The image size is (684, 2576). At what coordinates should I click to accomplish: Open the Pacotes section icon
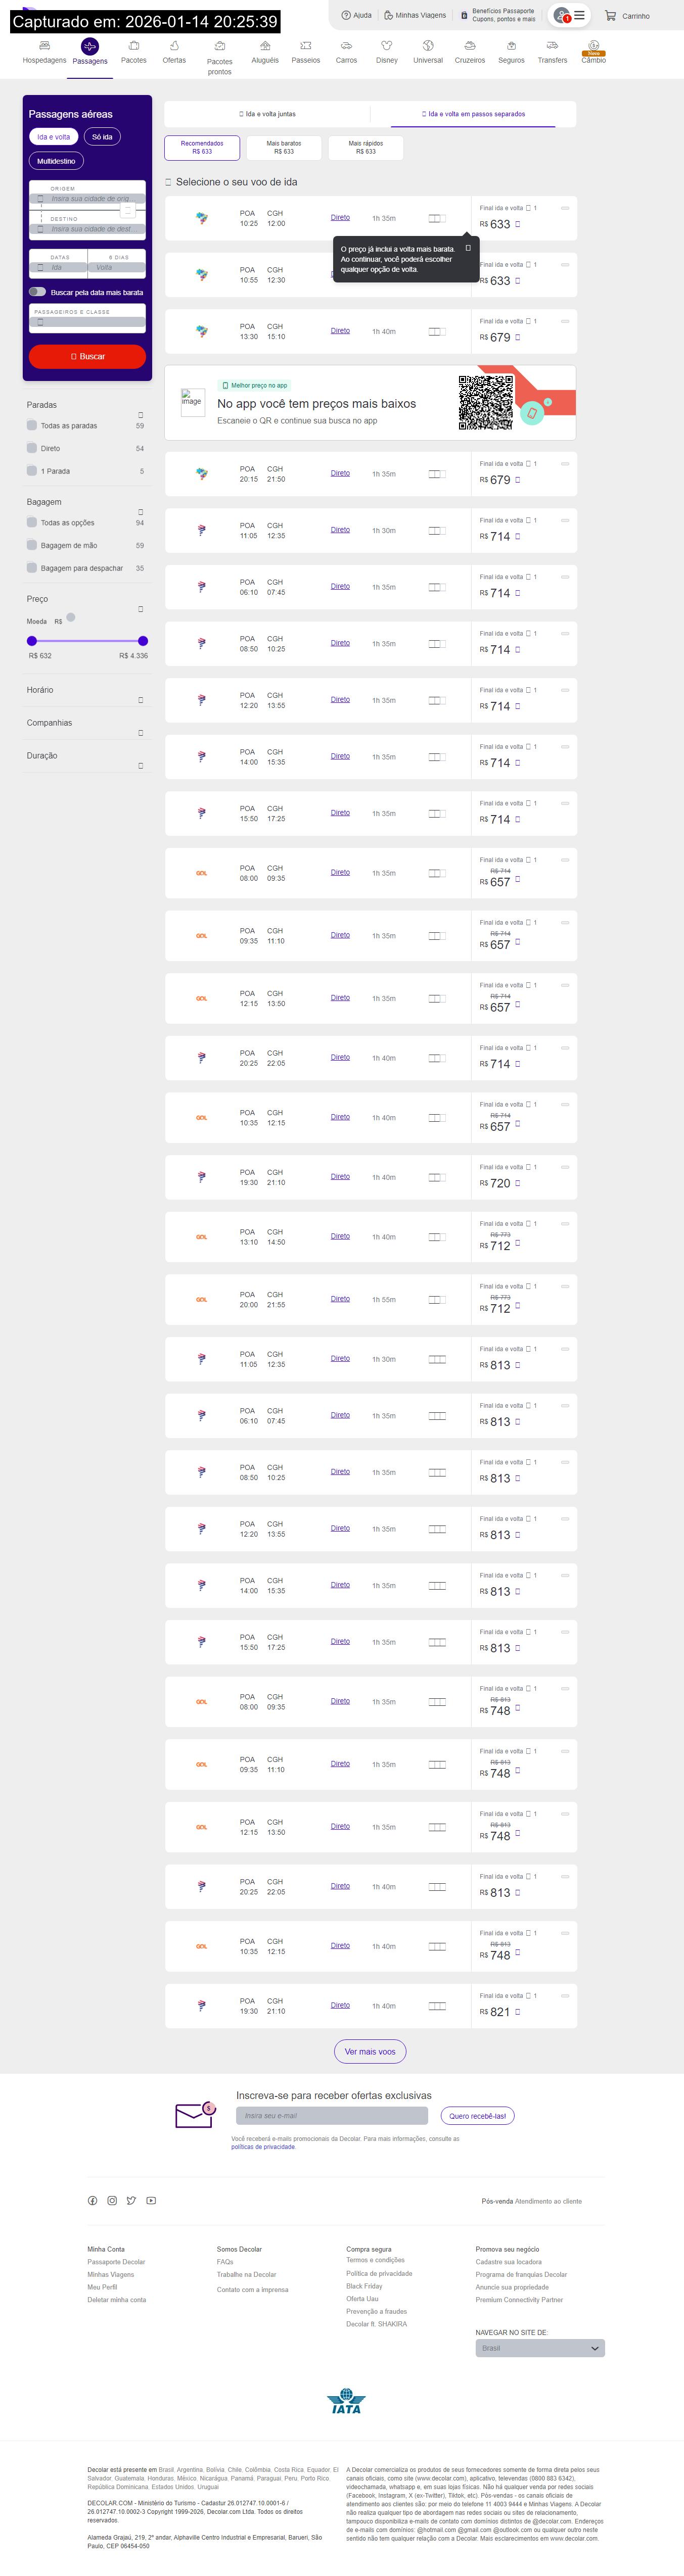click(x=133, y=46)
